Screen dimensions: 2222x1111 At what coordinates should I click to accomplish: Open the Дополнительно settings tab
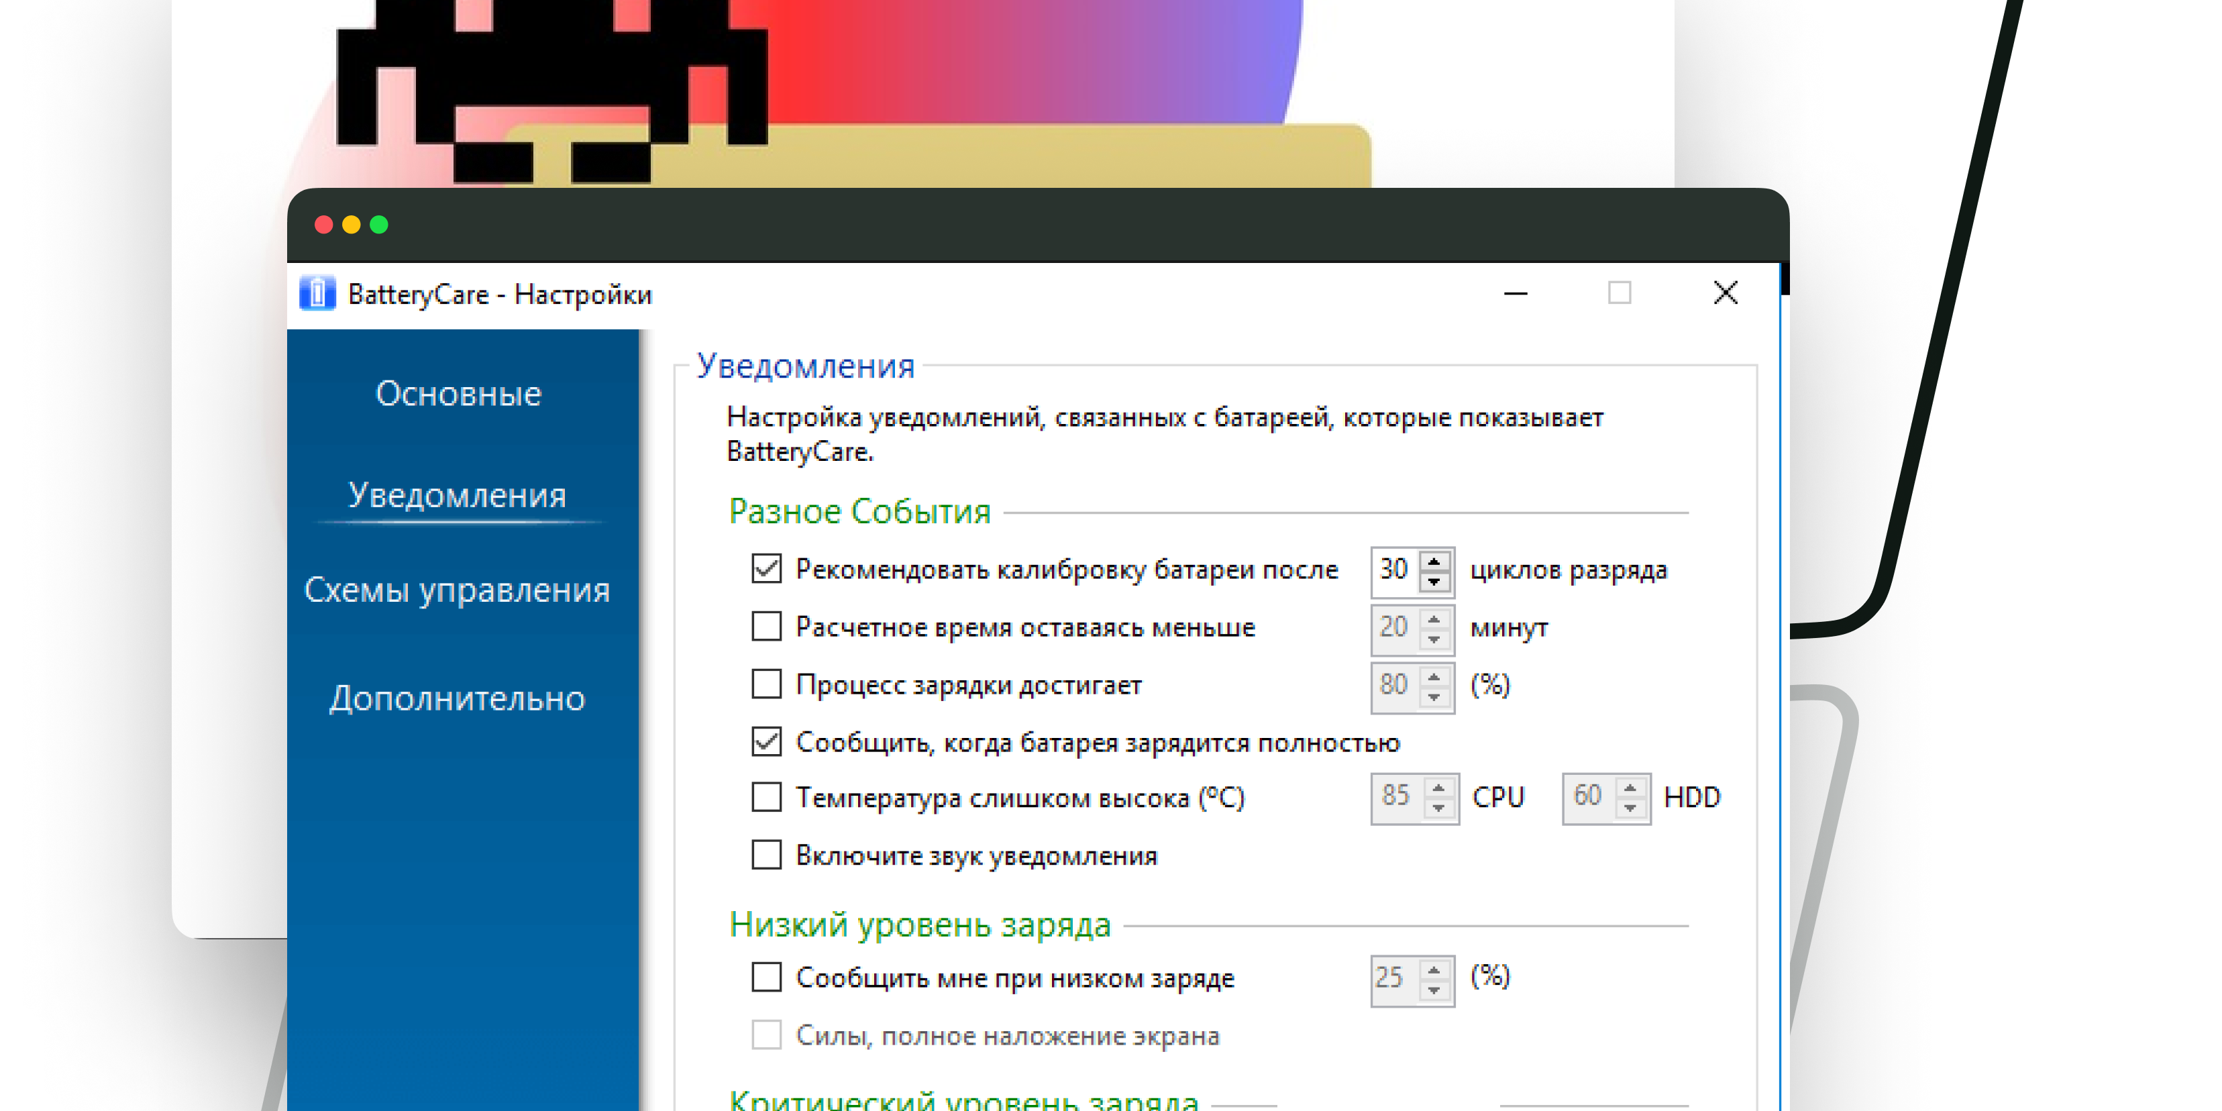[457, 698]
